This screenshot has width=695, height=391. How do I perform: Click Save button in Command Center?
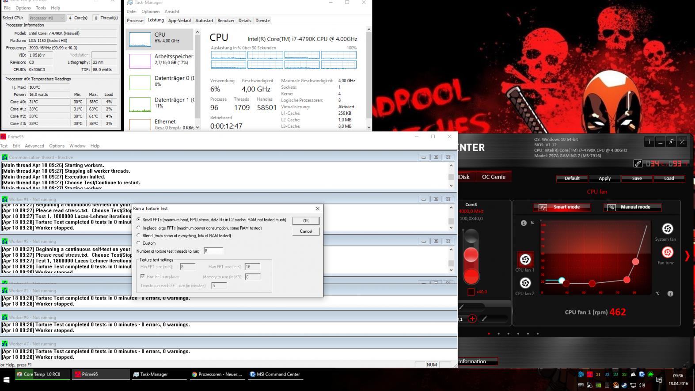coord(637,178)
